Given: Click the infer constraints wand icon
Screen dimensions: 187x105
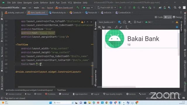Looking at the screenshot, I should click(121, 27).
